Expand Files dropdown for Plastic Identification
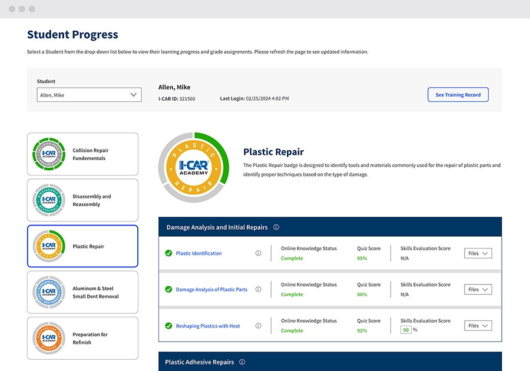Image resolution: width=530 pixels, height=371 pixels. [x=478, y=253]
